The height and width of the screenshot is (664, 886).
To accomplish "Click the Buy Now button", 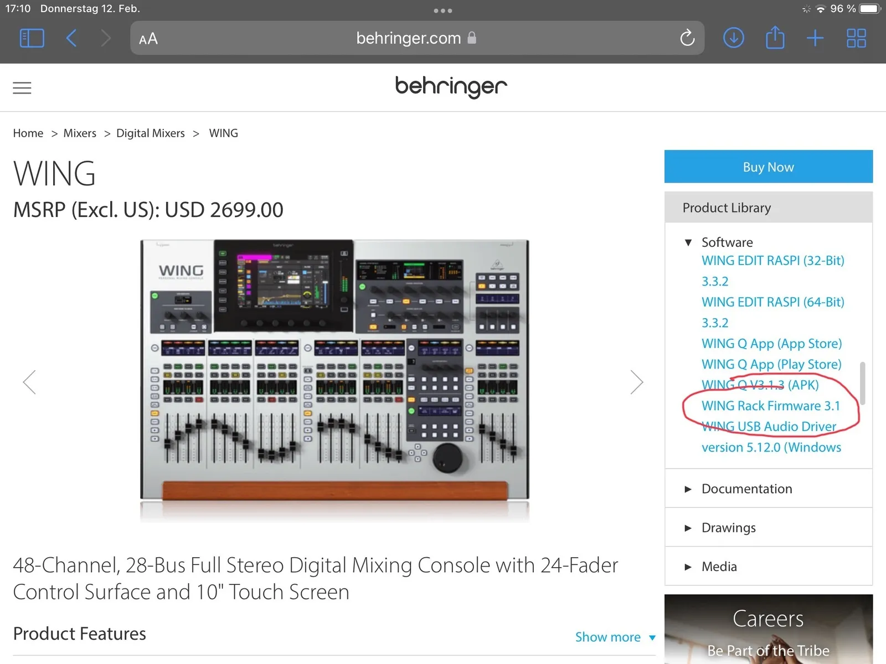I will pyautogui.click(x=768, y=167).
